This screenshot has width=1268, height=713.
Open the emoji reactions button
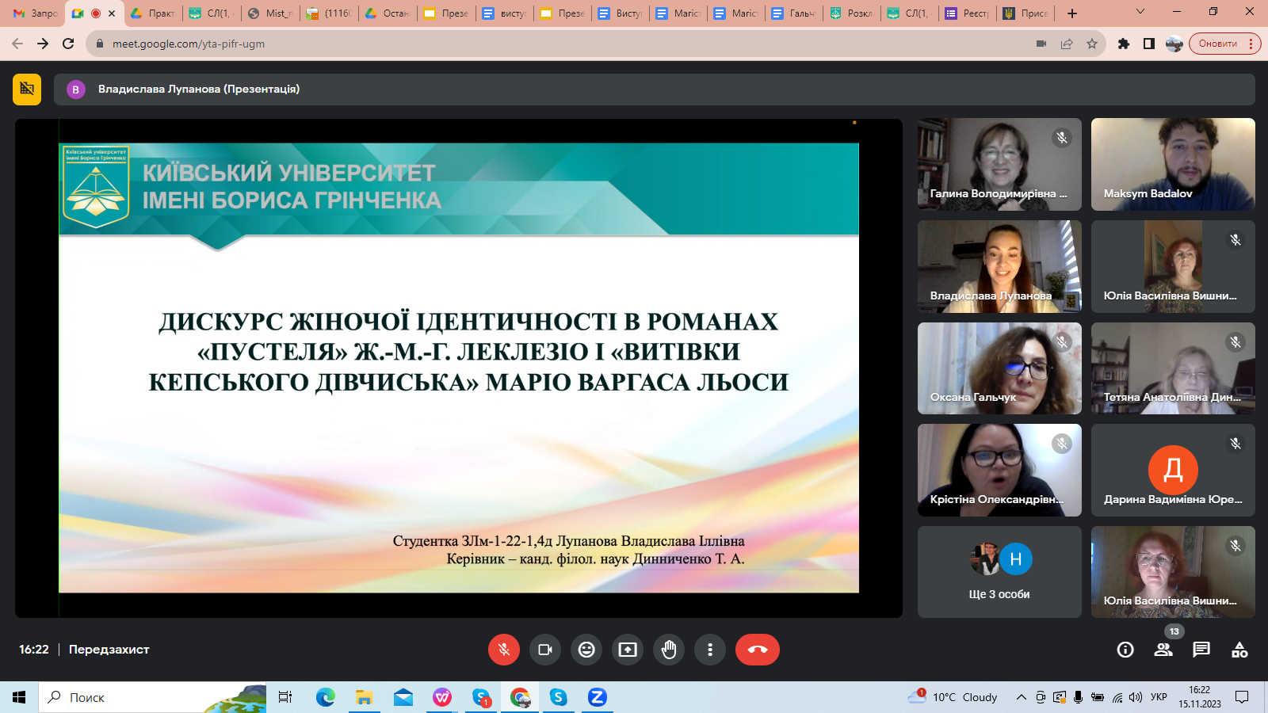coord(586,650)
